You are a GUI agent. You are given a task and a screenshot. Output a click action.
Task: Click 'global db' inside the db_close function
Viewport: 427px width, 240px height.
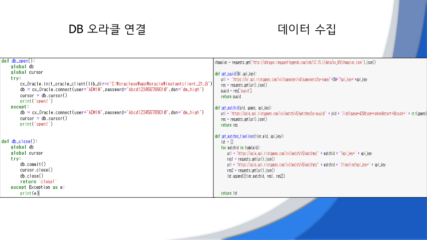(x=22, y=147)
